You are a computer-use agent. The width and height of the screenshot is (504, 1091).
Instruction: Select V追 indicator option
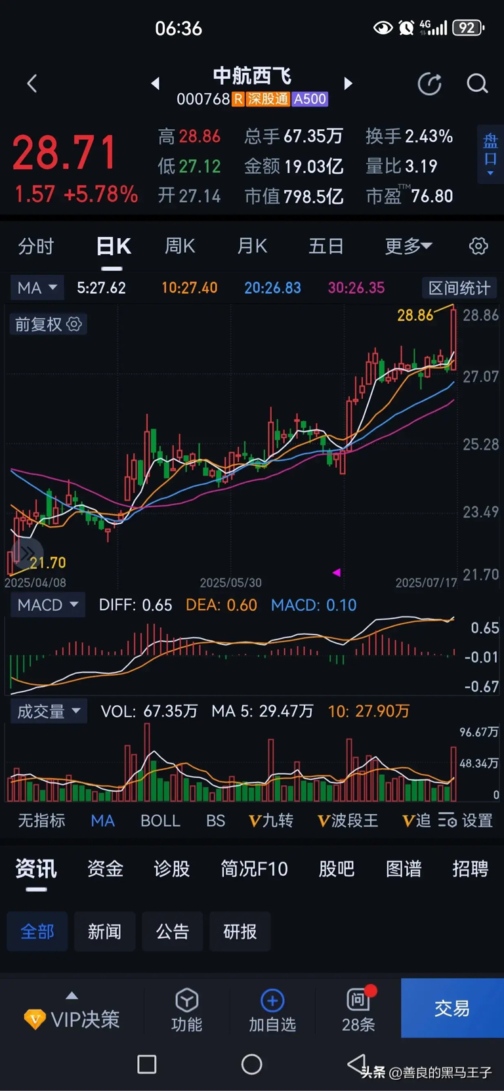(416, 820)
